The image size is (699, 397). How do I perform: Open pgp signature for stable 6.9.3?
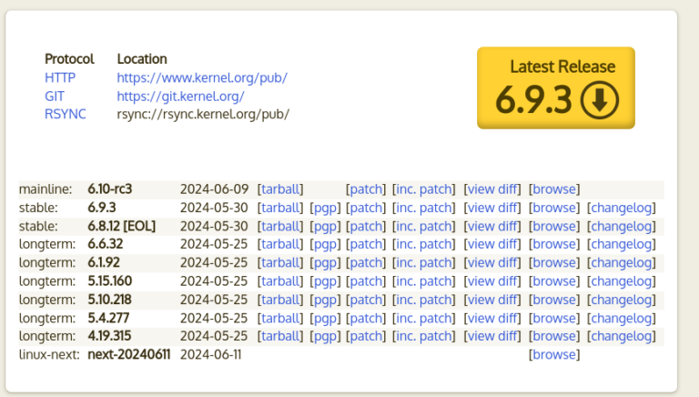[x=326, y=208]
